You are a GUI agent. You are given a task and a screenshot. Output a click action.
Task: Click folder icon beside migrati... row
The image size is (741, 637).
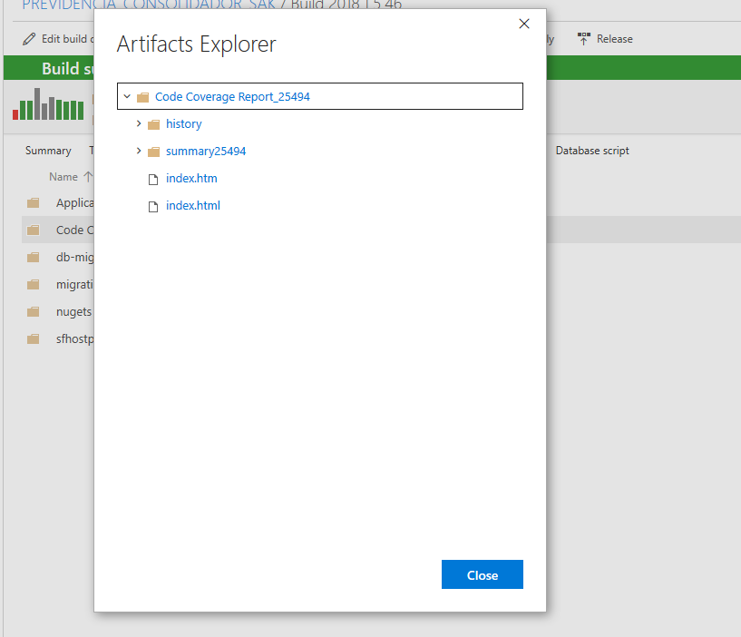[33, 285]
